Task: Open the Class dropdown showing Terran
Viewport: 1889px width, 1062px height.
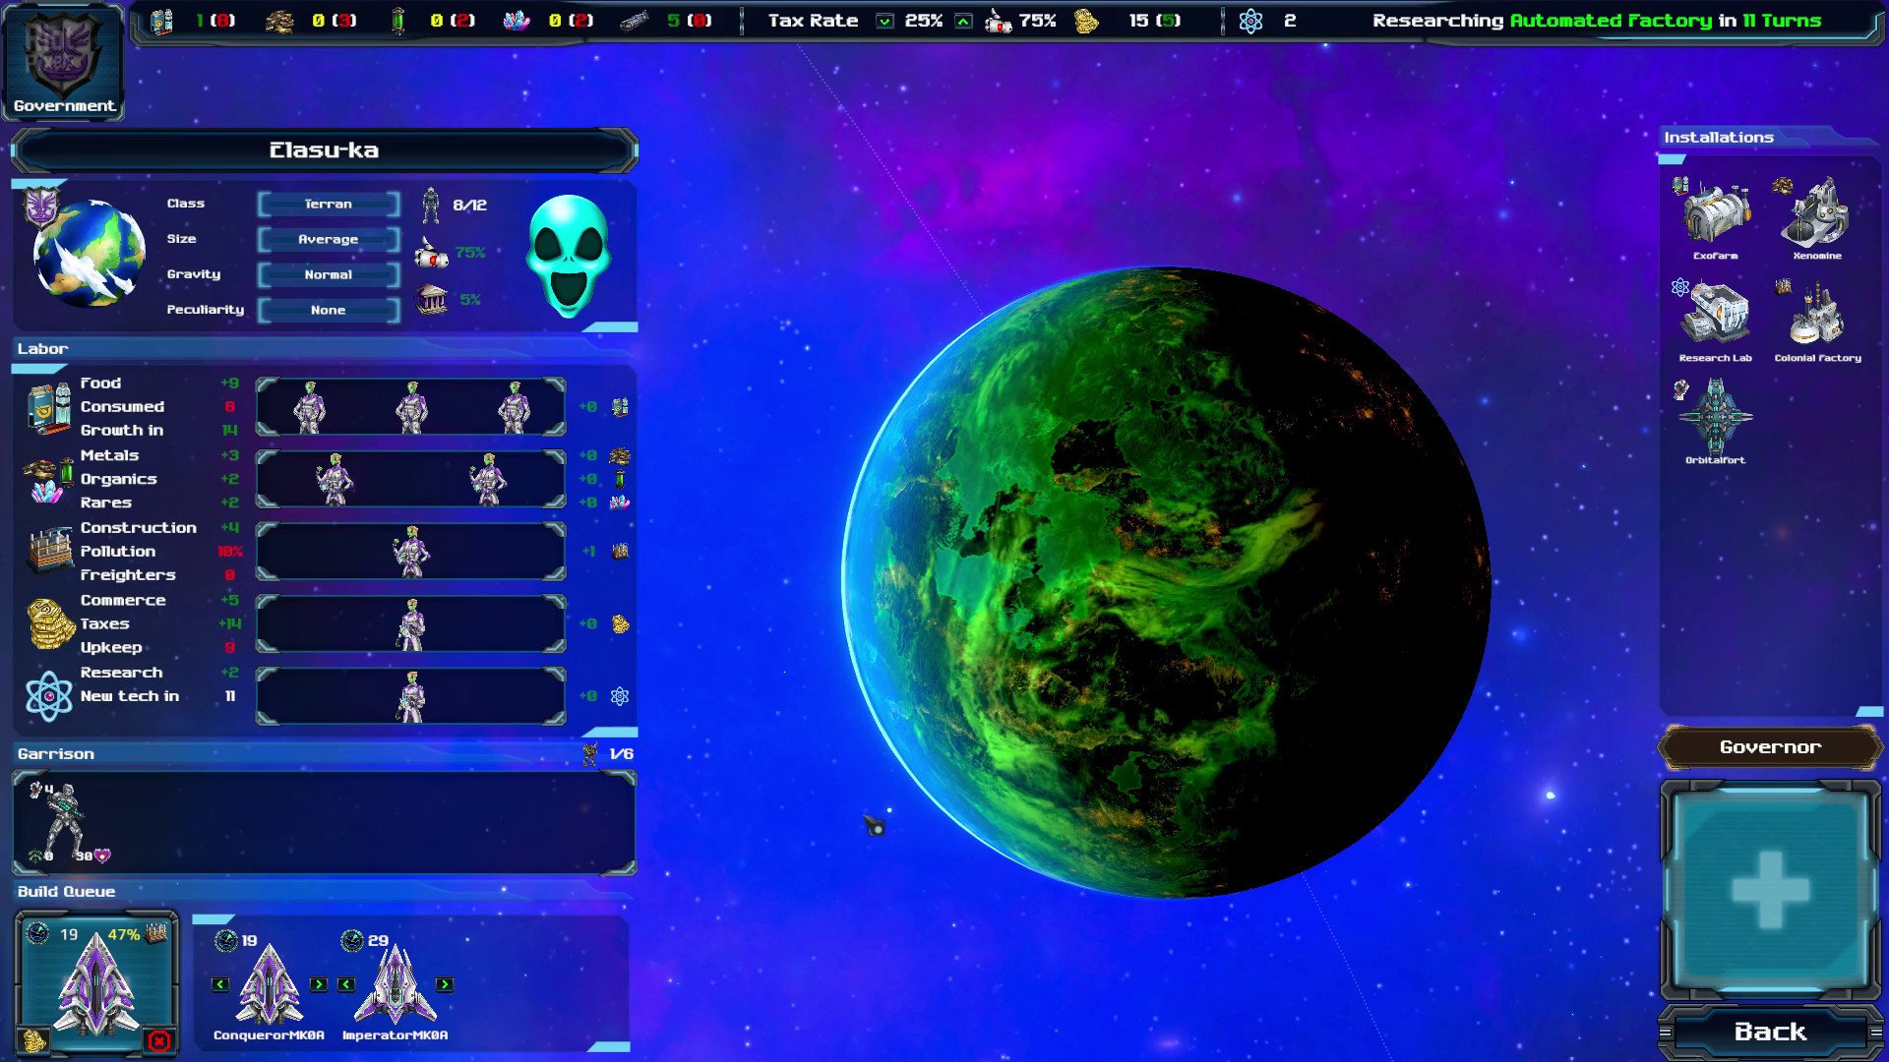Action: [328, 204]
